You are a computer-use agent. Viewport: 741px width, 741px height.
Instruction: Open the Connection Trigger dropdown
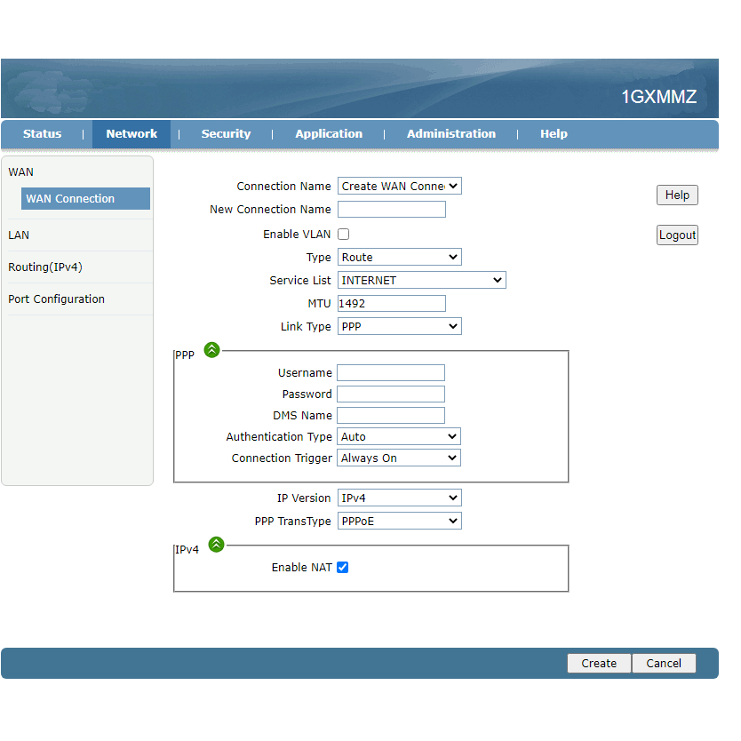tap(398, 458)
